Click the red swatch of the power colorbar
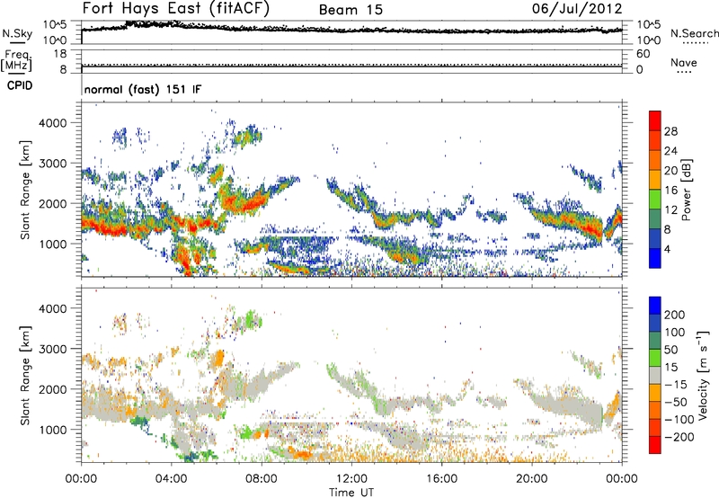Screen dimensions: 719x498 point(655,121)
